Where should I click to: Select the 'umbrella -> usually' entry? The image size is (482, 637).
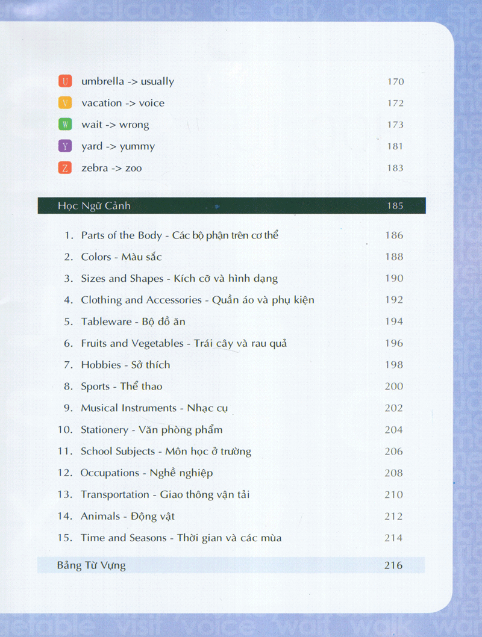pyautogui.click(x=128, y=82)
